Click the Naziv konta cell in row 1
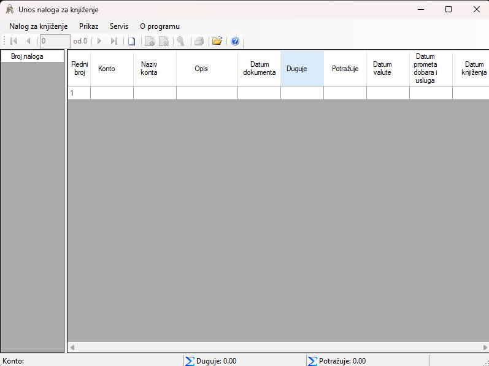 [x=155, y=93]
